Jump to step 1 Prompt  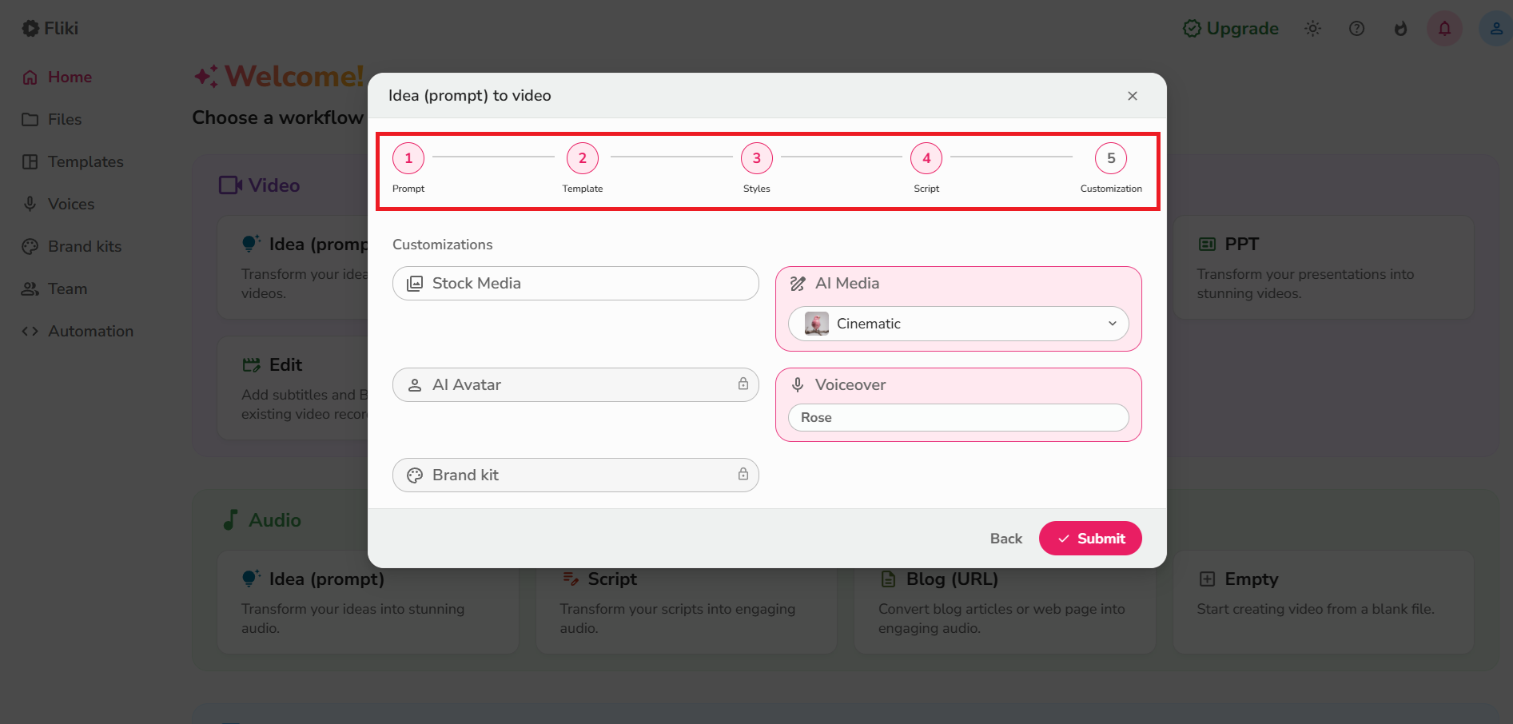[x=408, y=158]
